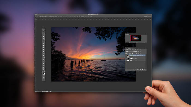
Task: Select the Rectangle shape tool
Action: click(x=44, y=66)
